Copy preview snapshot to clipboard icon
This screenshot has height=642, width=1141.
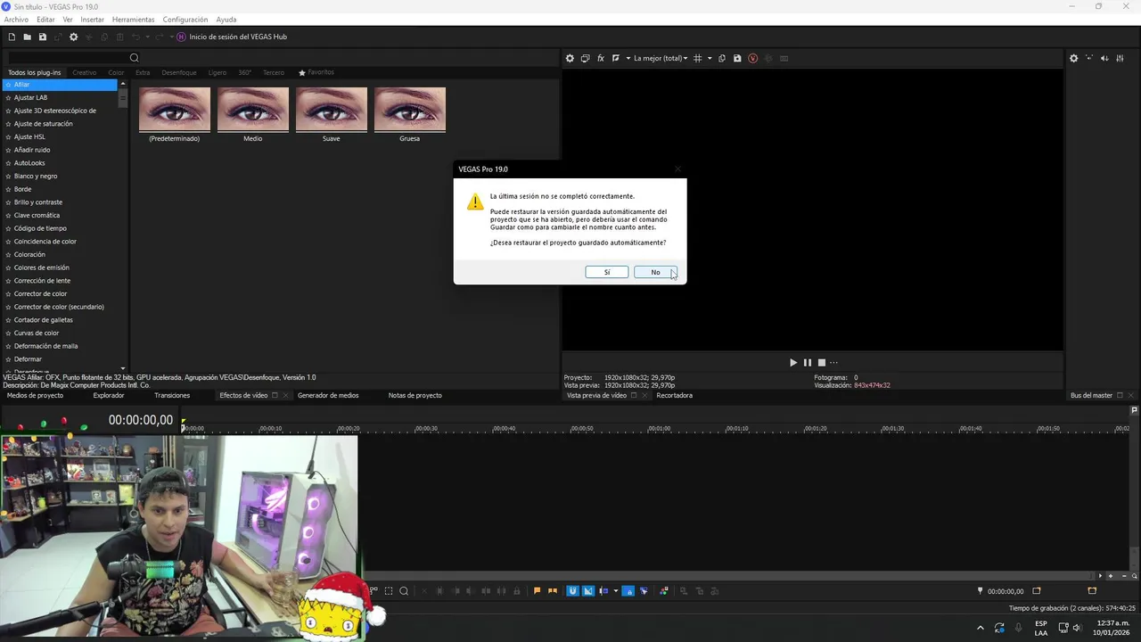coord(722,58)
